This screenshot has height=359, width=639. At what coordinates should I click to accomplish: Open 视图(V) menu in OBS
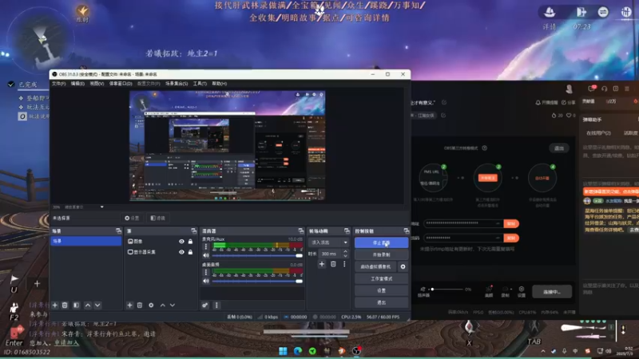(97, 84)
